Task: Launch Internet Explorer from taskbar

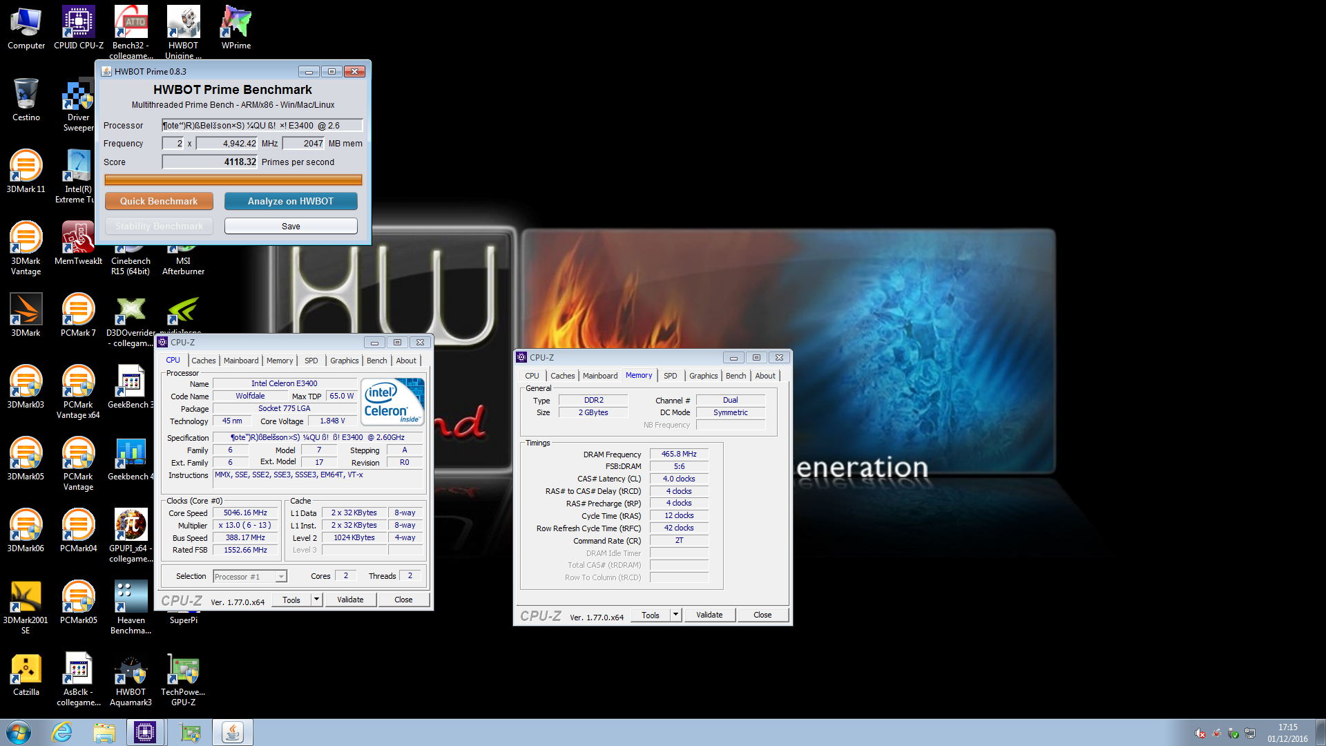Action: tap(62, 732)
